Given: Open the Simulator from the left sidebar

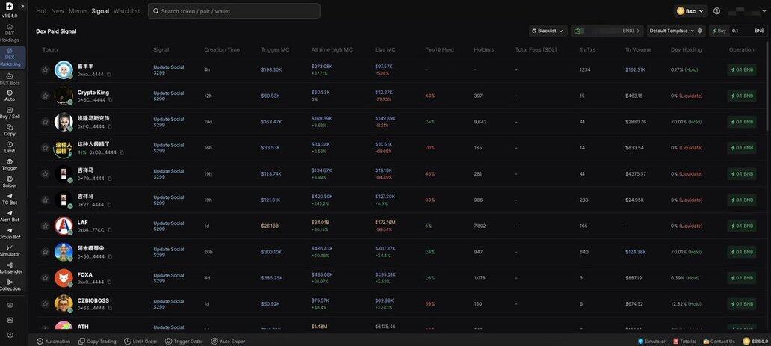Looking at the screenshot, I should click(x=10, y=250).
